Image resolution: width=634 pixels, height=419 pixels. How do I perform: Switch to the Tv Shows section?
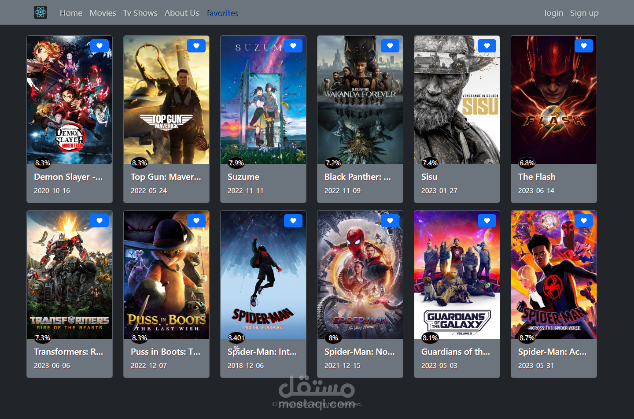[x=140, y=13]
